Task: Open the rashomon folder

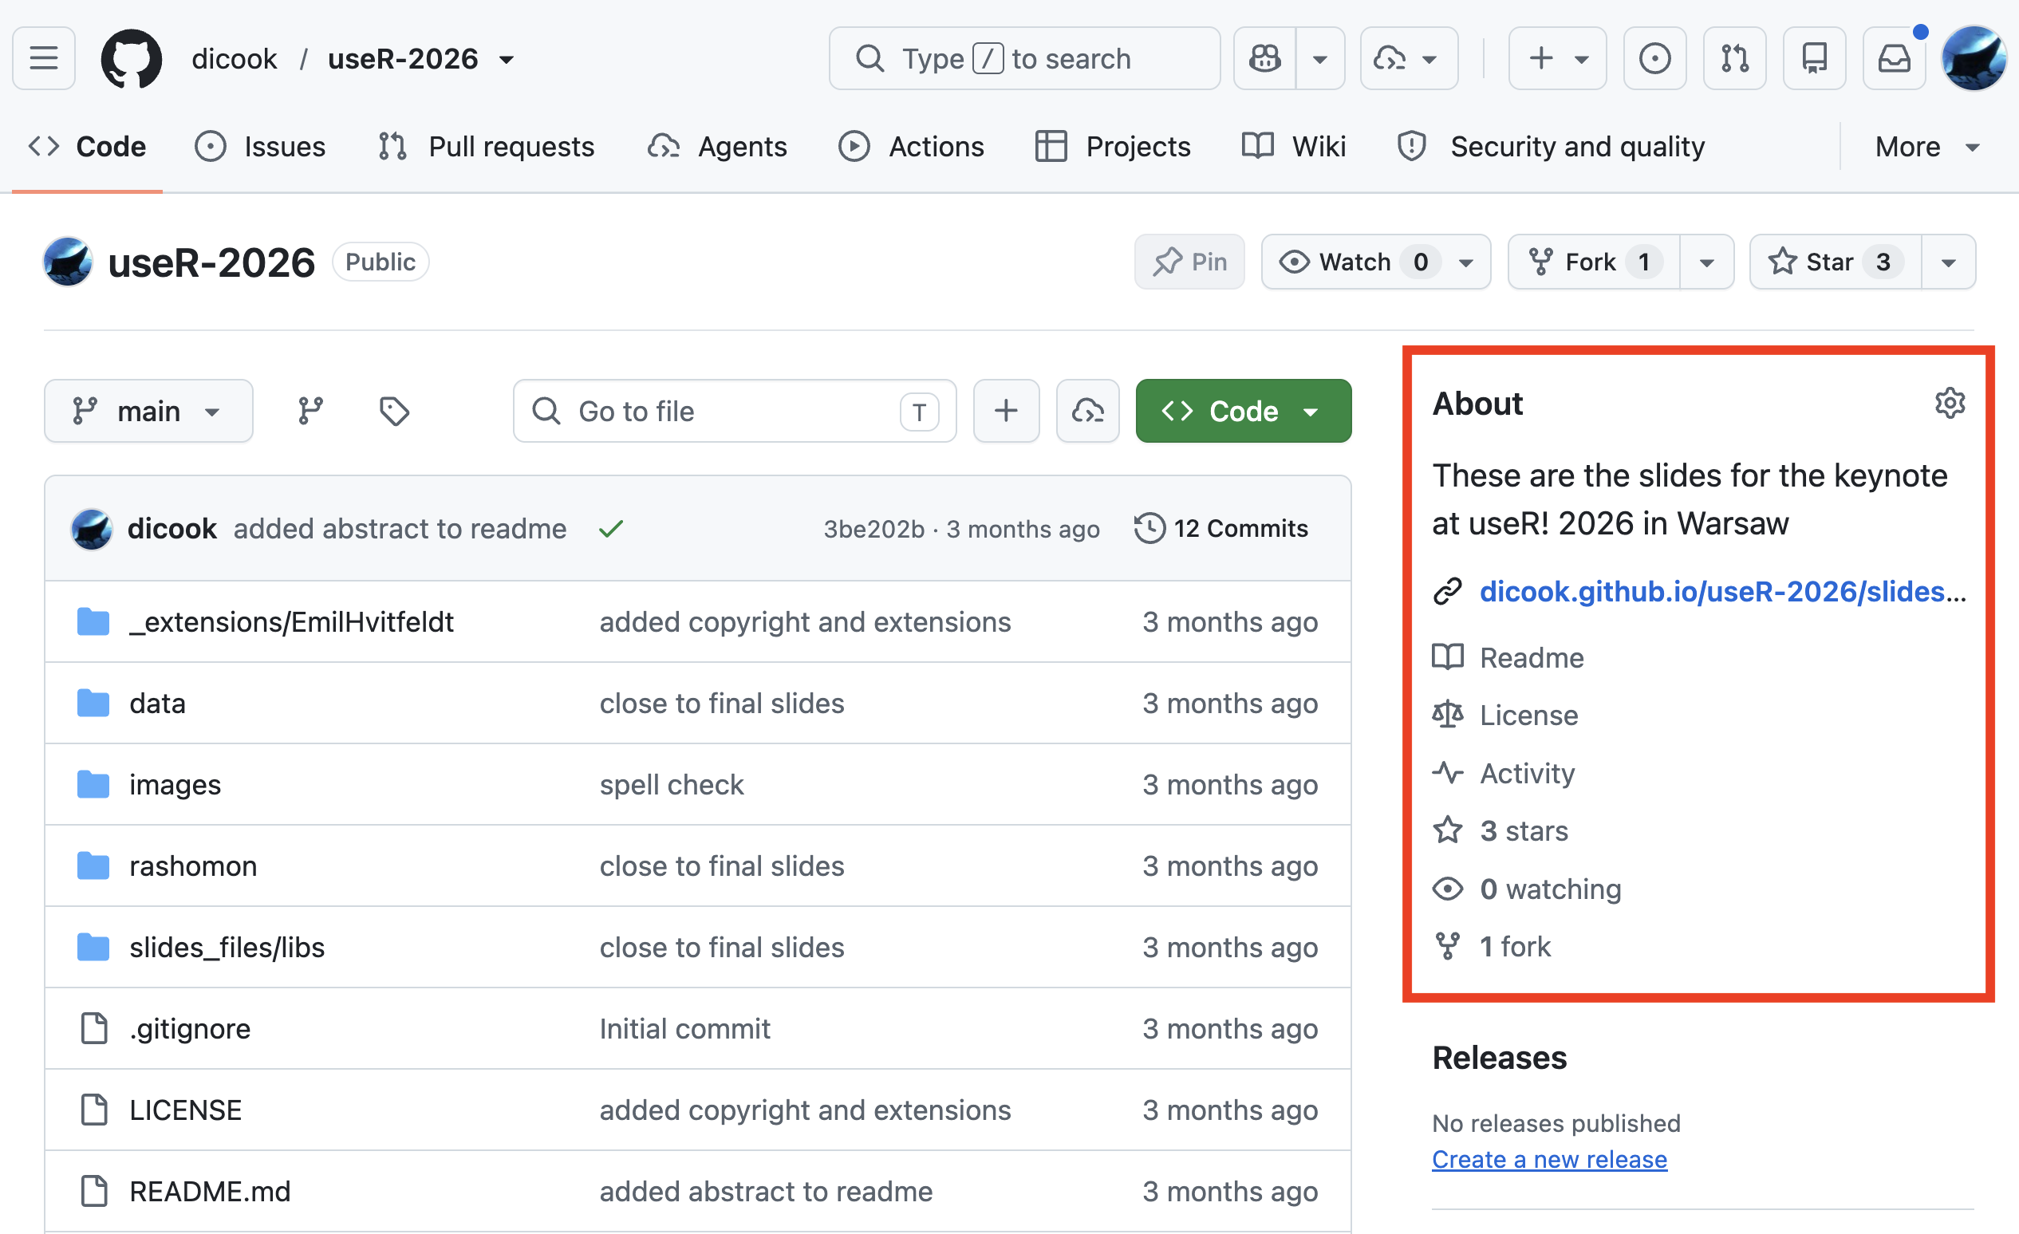Action: pos(193,866)
